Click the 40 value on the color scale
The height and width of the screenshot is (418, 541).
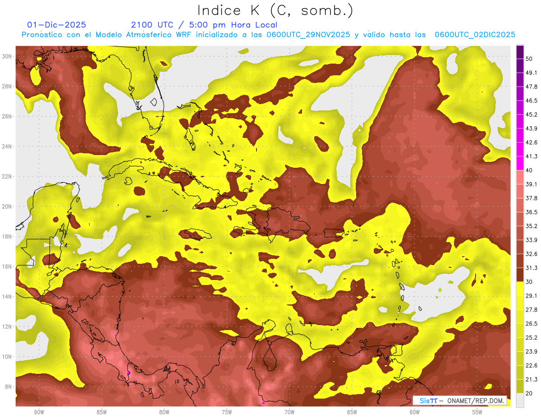pos(530,170)
